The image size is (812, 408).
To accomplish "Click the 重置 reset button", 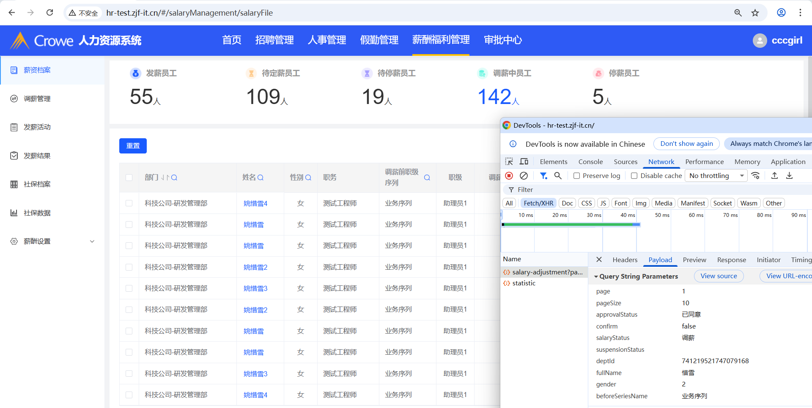I will click(x=133, y=146).
